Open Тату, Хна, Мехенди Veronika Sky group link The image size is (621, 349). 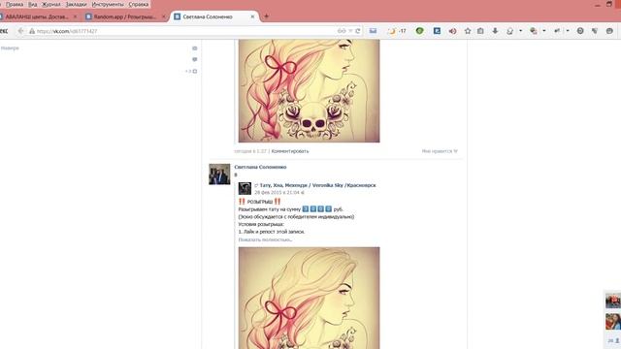(x=317, y=185)
